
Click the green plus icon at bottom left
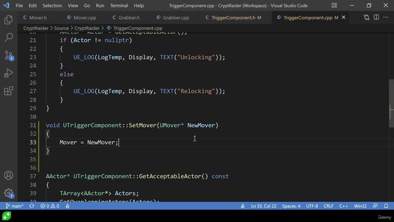(x=7, y=216)
